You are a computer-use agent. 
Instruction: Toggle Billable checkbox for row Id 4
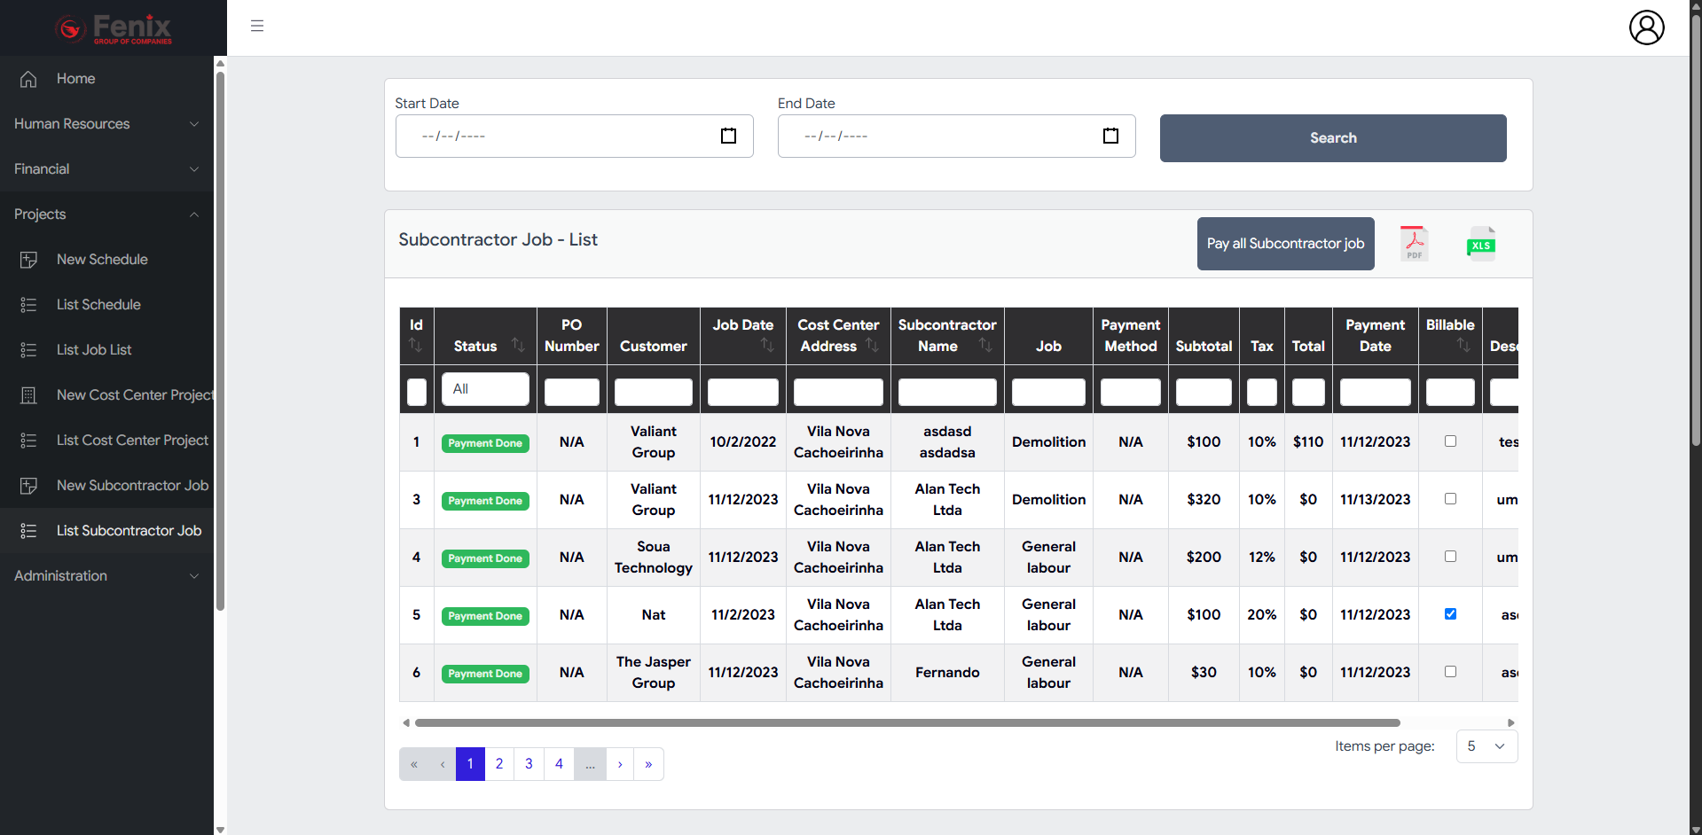click(1450, 556)
